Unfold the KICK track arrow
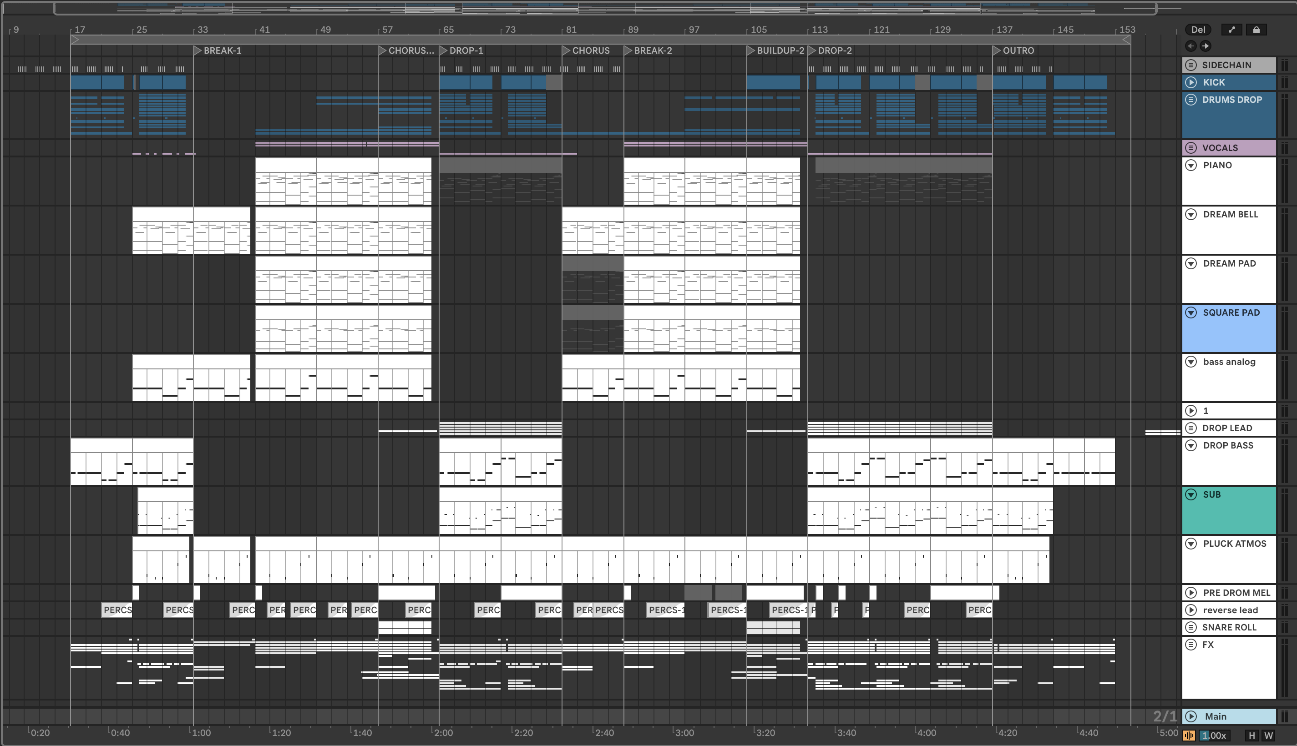This screenshot has width=1297, height=746. (x=1191, y=82)
